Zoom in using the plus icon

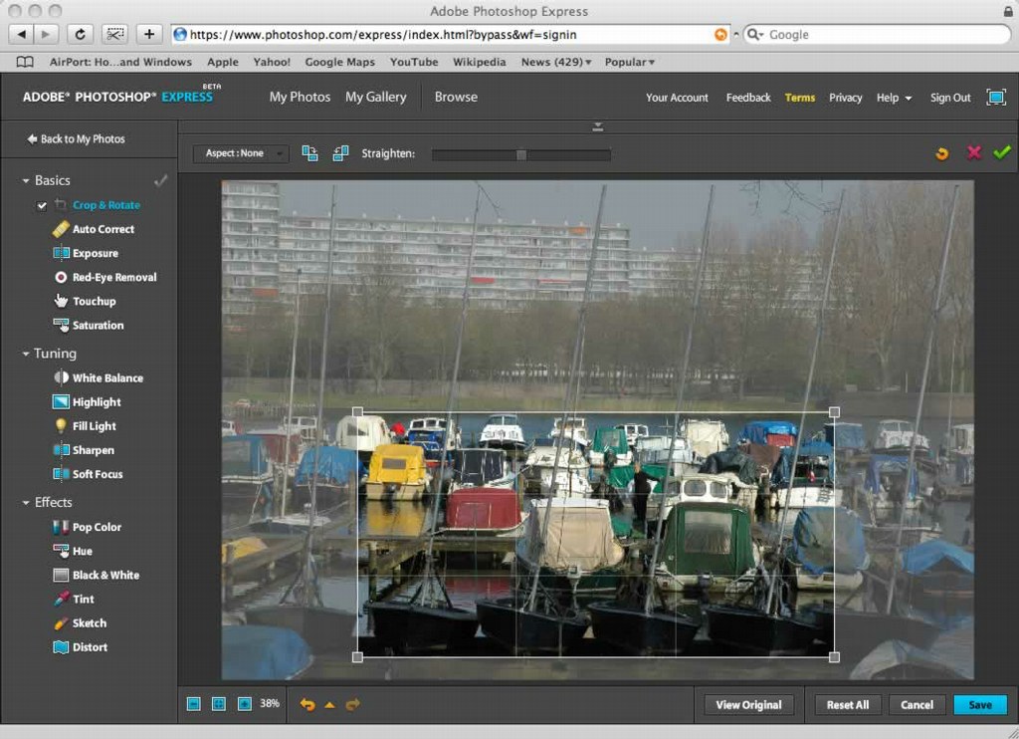[244, 704]
